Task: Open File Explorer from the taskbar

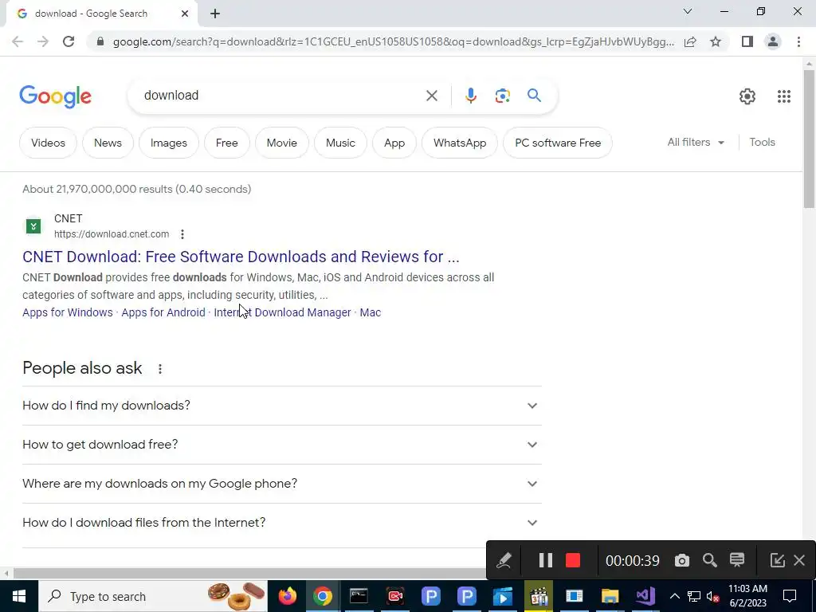Action: [x=610, y=596]
